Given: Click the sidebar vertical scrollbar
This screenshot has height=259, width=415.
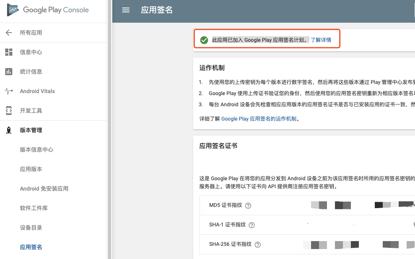Looking at the screenshot, I should (109, 130).
